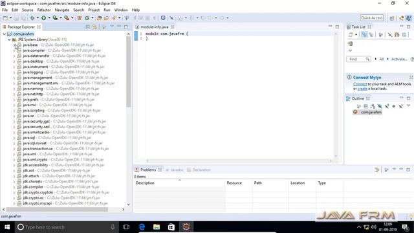Click the Quick Access field
The image size is (414, 233).
[371, 17]
